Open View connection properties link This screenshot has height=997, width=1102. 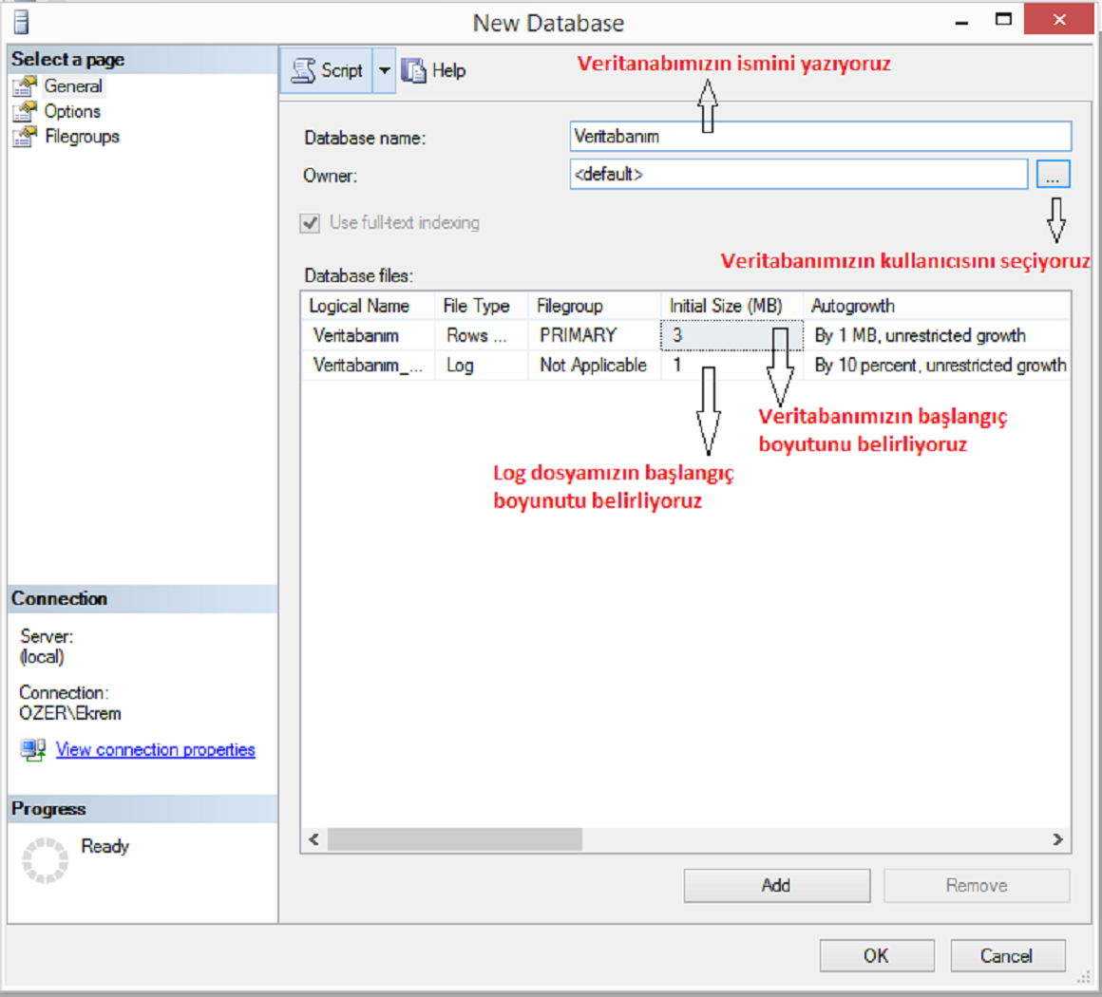pyautogui.click(x=155, y=750)
